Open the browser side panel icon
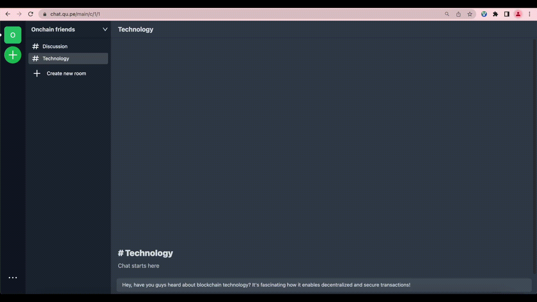537x302 pixels. (507, 14)
